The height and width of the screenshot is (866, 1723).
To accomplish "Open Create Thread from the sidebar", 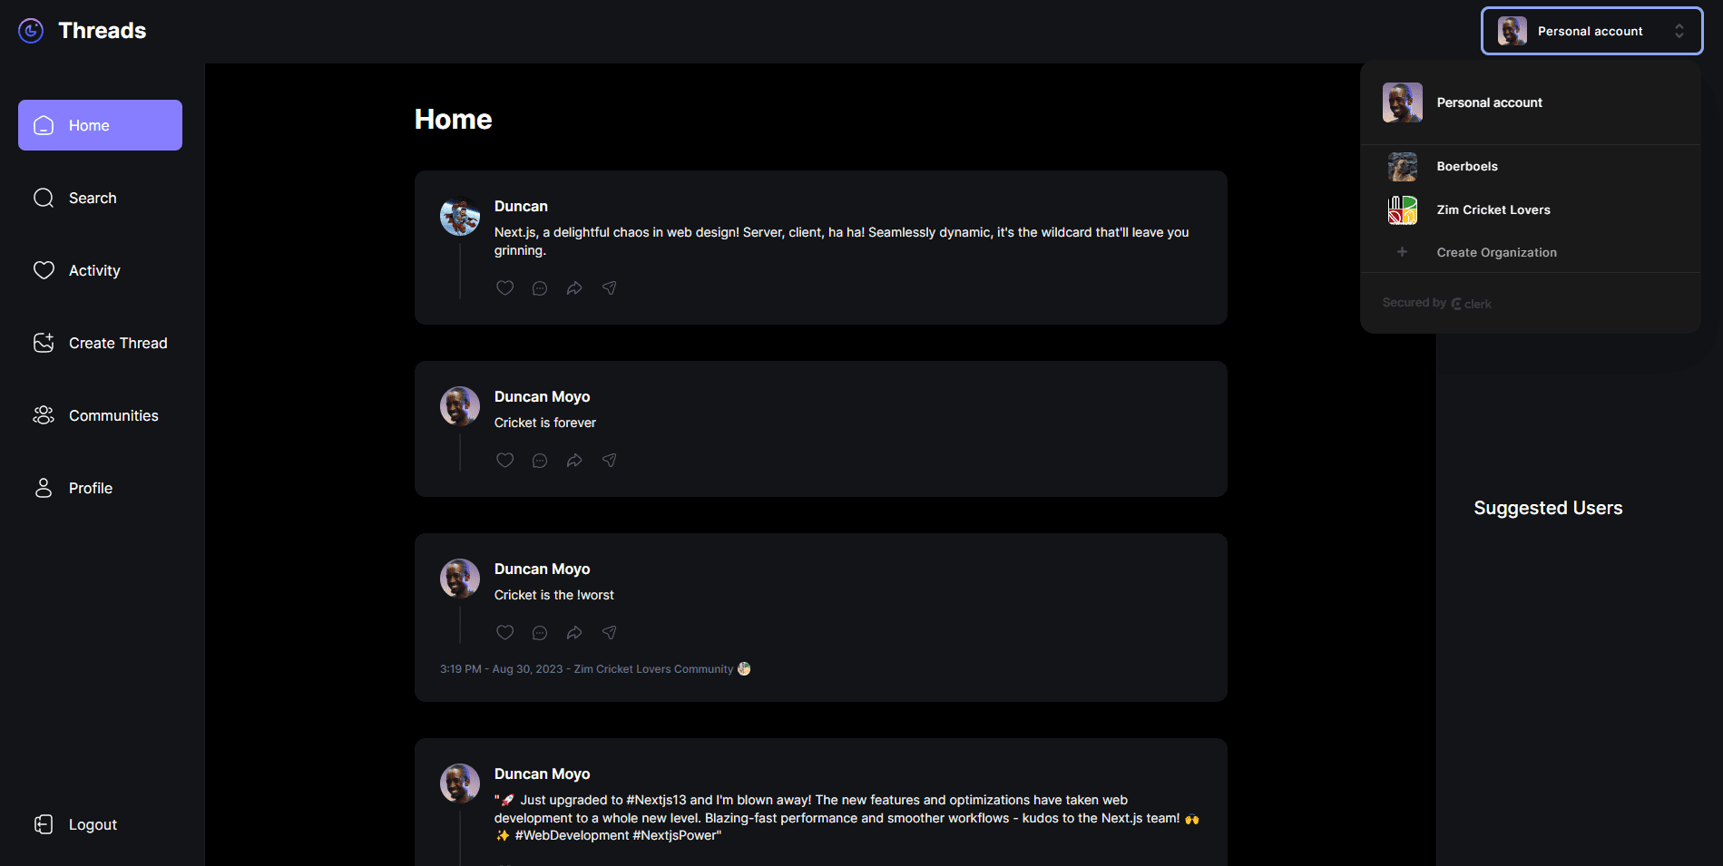I will [x=117, y=343].
